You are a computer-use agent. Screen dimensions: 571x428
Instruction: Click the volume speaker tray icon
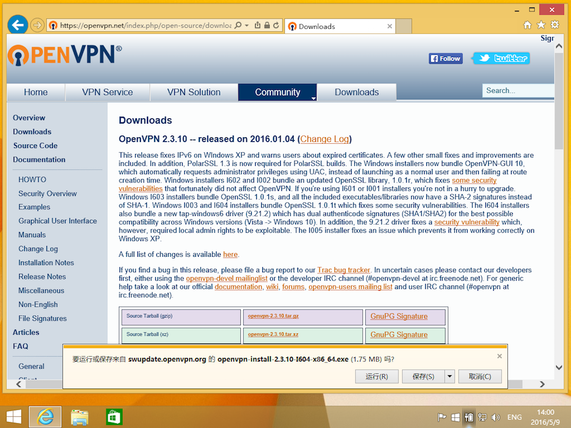(495, 417)
